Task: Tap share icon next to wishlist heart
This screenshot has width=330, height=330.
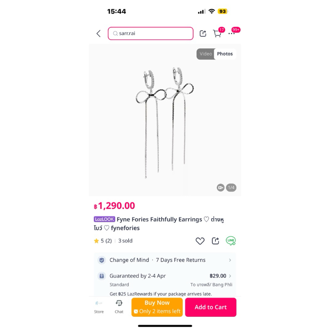Action: (x=215, y=241)
